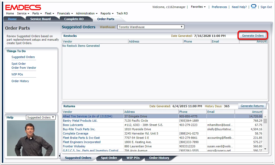The height and width of the screenshot is (165, 275).
Task: Switch to the Order History bottom tab
Action: point(159,158)
